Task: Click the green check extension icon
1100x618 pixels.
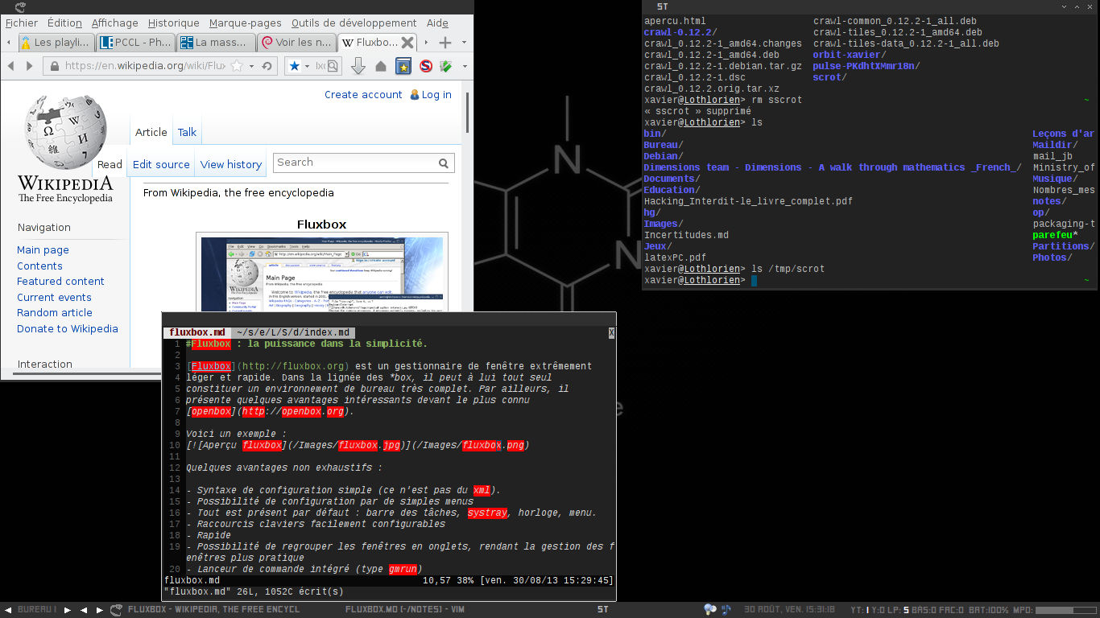Action: click(445, 66)
